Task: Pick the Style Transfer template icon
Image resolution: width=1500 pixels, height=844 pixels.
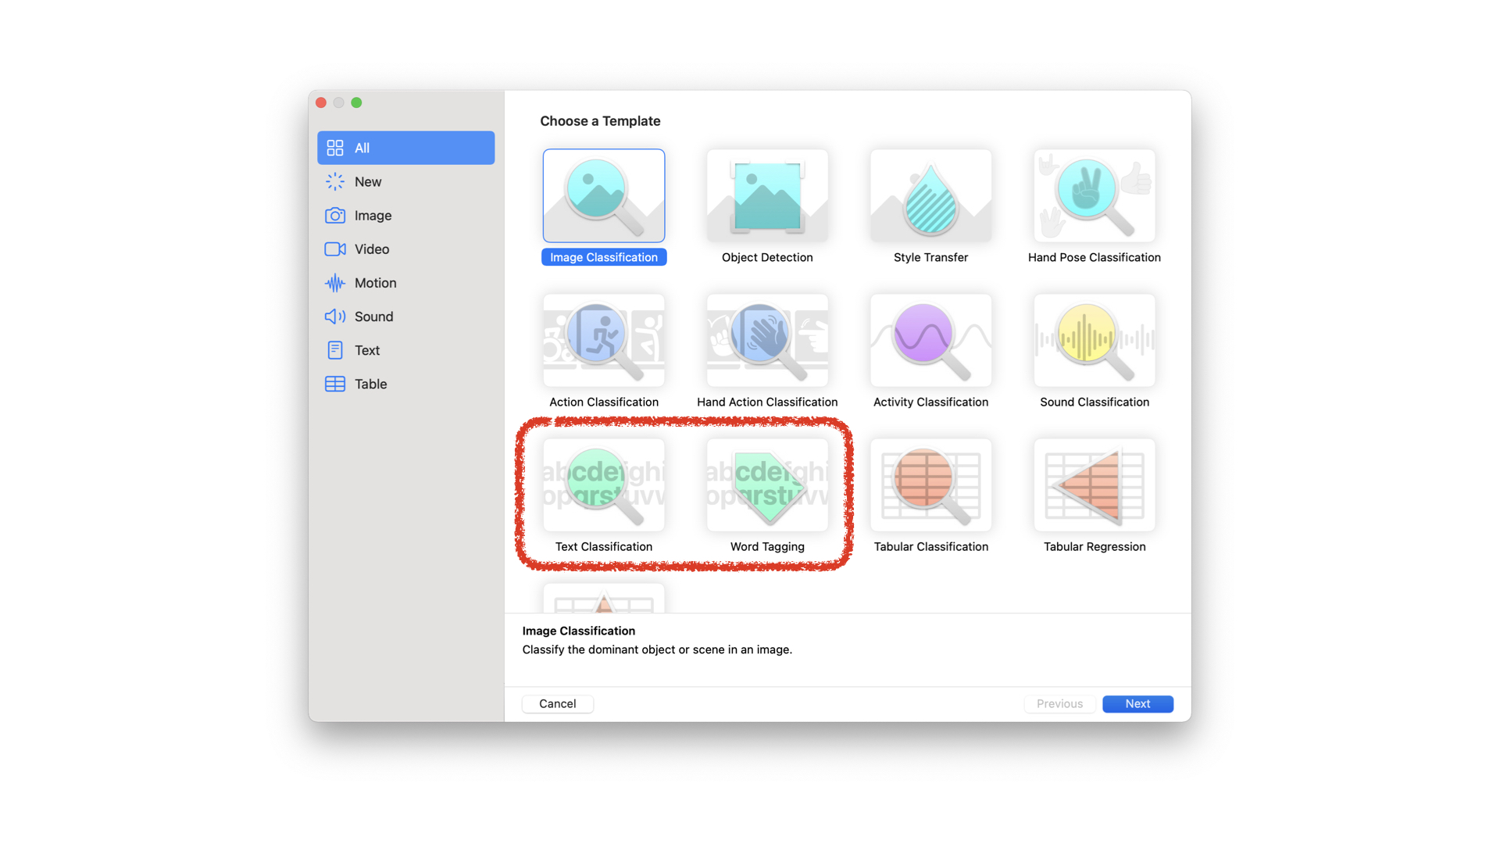Action: [930, 195]
